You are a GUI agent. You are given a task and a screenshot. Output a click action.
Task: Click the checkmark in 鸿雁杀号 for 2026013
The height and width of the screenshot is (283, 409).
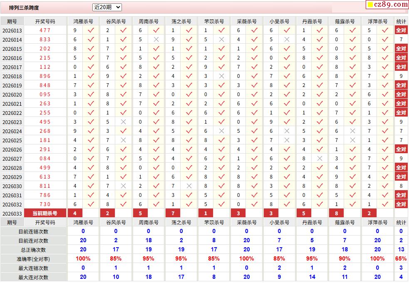click(x=91, y=30)
